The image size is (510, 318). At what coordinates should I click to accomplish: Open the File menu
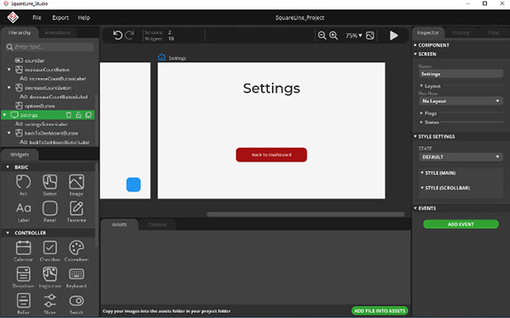coord(37,18)
